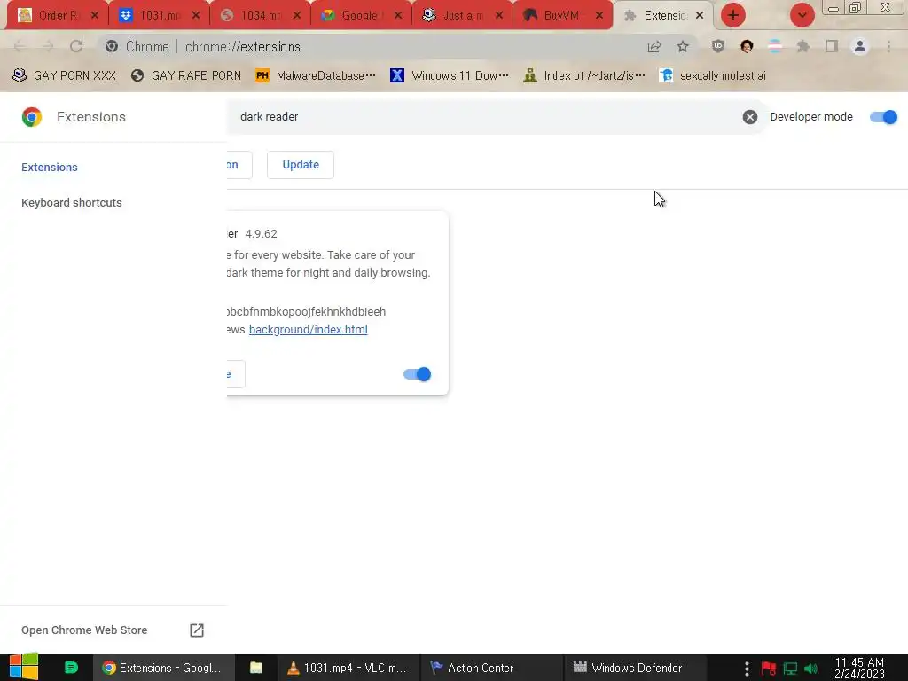Screen dimensions: 908x681
Task: Close the Extensions tab
Action: [700, 16]
